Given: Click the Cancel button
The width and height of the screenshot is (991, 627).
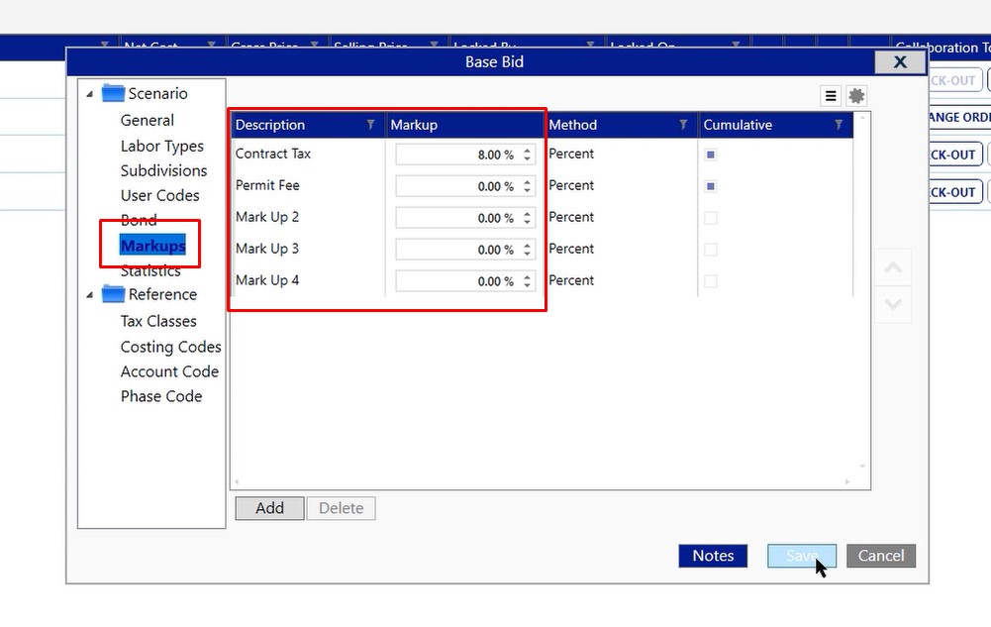Looking at the screenshot, I should click(x=880, y=556).
